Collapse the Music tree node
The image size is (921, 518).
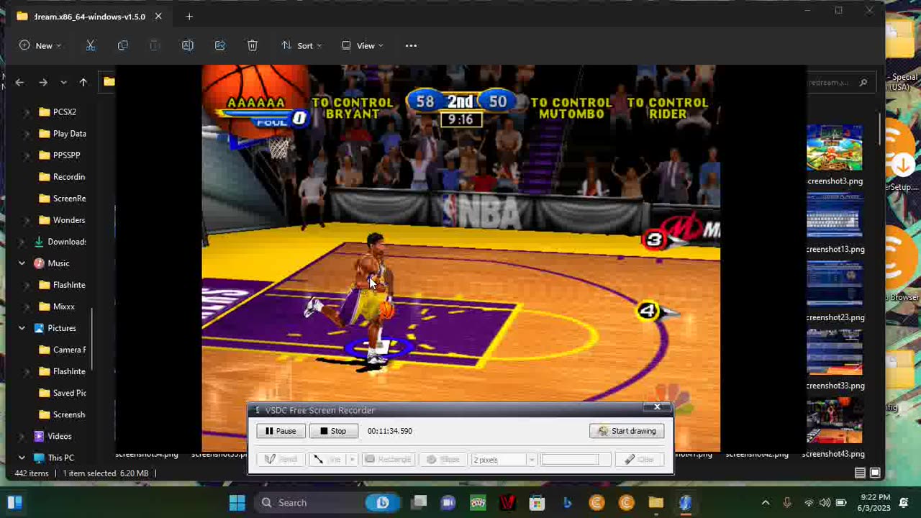point(22,263)
